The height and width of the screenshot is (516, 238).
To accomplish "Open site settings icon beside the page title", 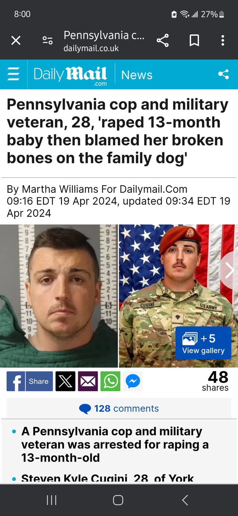I will coord(47,41).
